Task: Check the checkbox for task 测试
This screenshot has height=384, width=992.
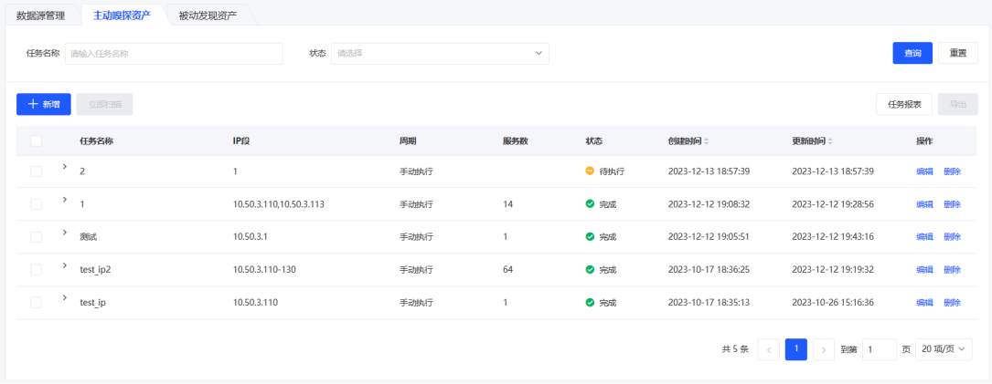Action: coord(37,237)
